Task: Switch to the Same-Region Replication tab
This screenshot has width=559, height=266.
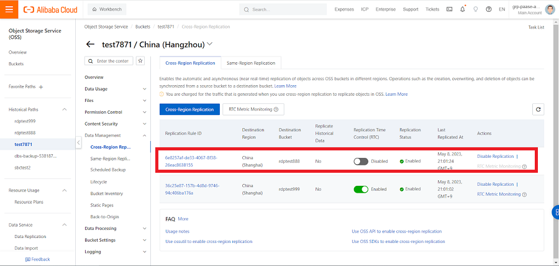Action: click(x=251, y=63)
